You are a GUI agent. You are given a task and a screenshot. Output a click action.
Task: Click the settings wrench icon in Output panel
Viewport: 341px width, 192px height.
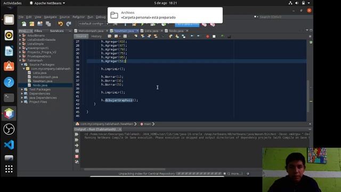(77, 162)
